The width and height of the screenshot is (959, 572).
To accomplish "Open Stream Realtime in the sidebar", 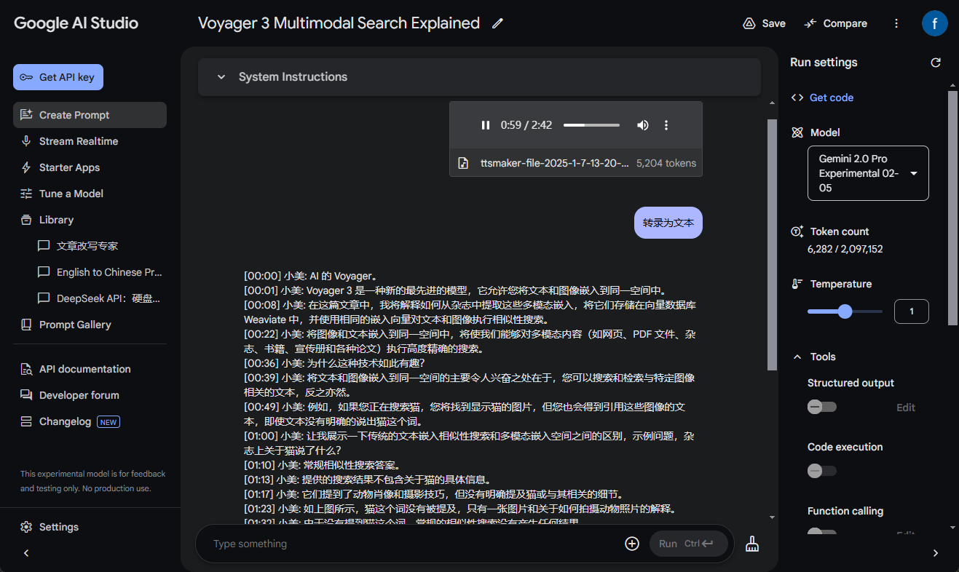I will (x=78, y=141).
